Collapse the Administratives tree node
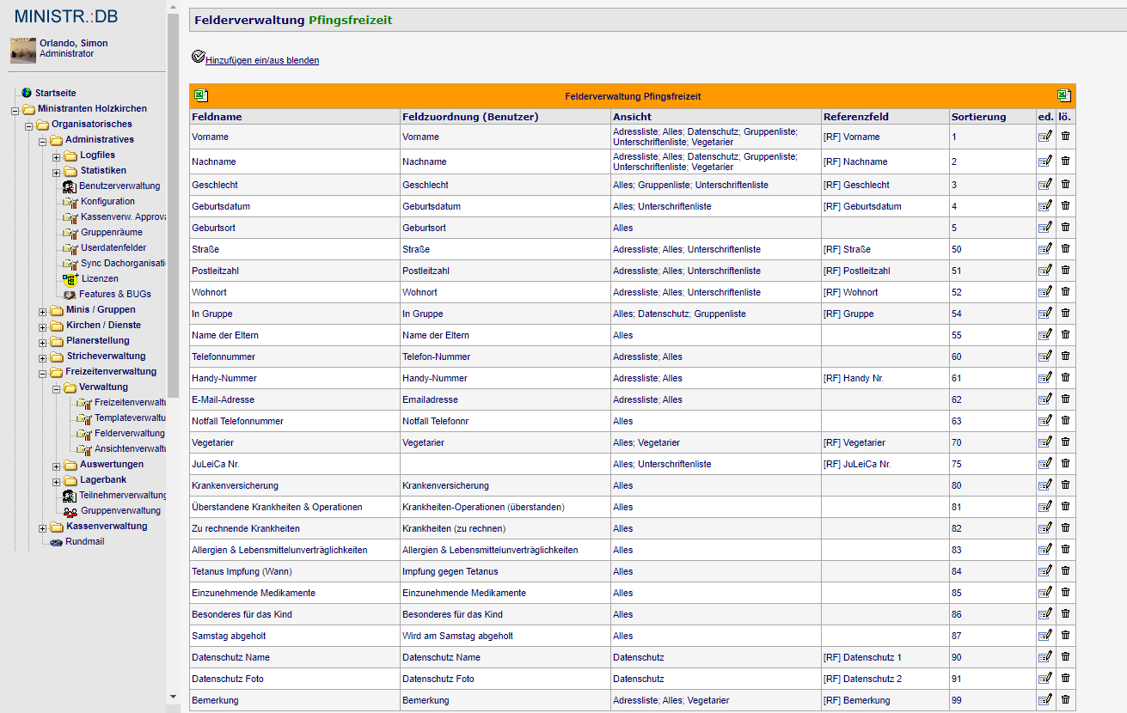The height and width of the screenshot is (713, 1127). click(x=43, y=140)
